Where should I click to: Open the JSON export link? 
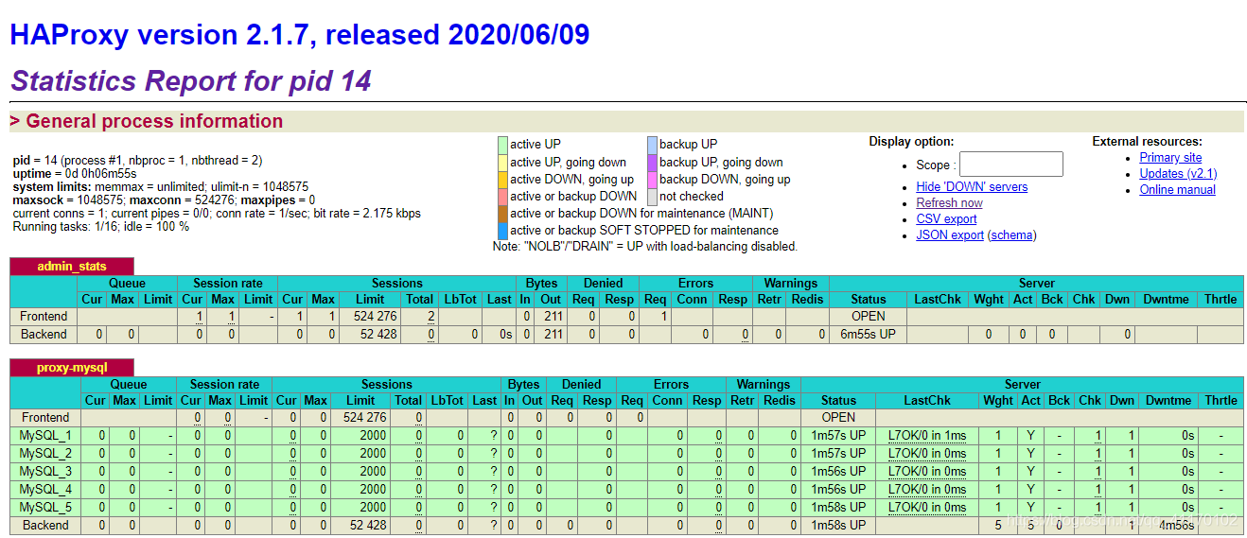point(950,234)
